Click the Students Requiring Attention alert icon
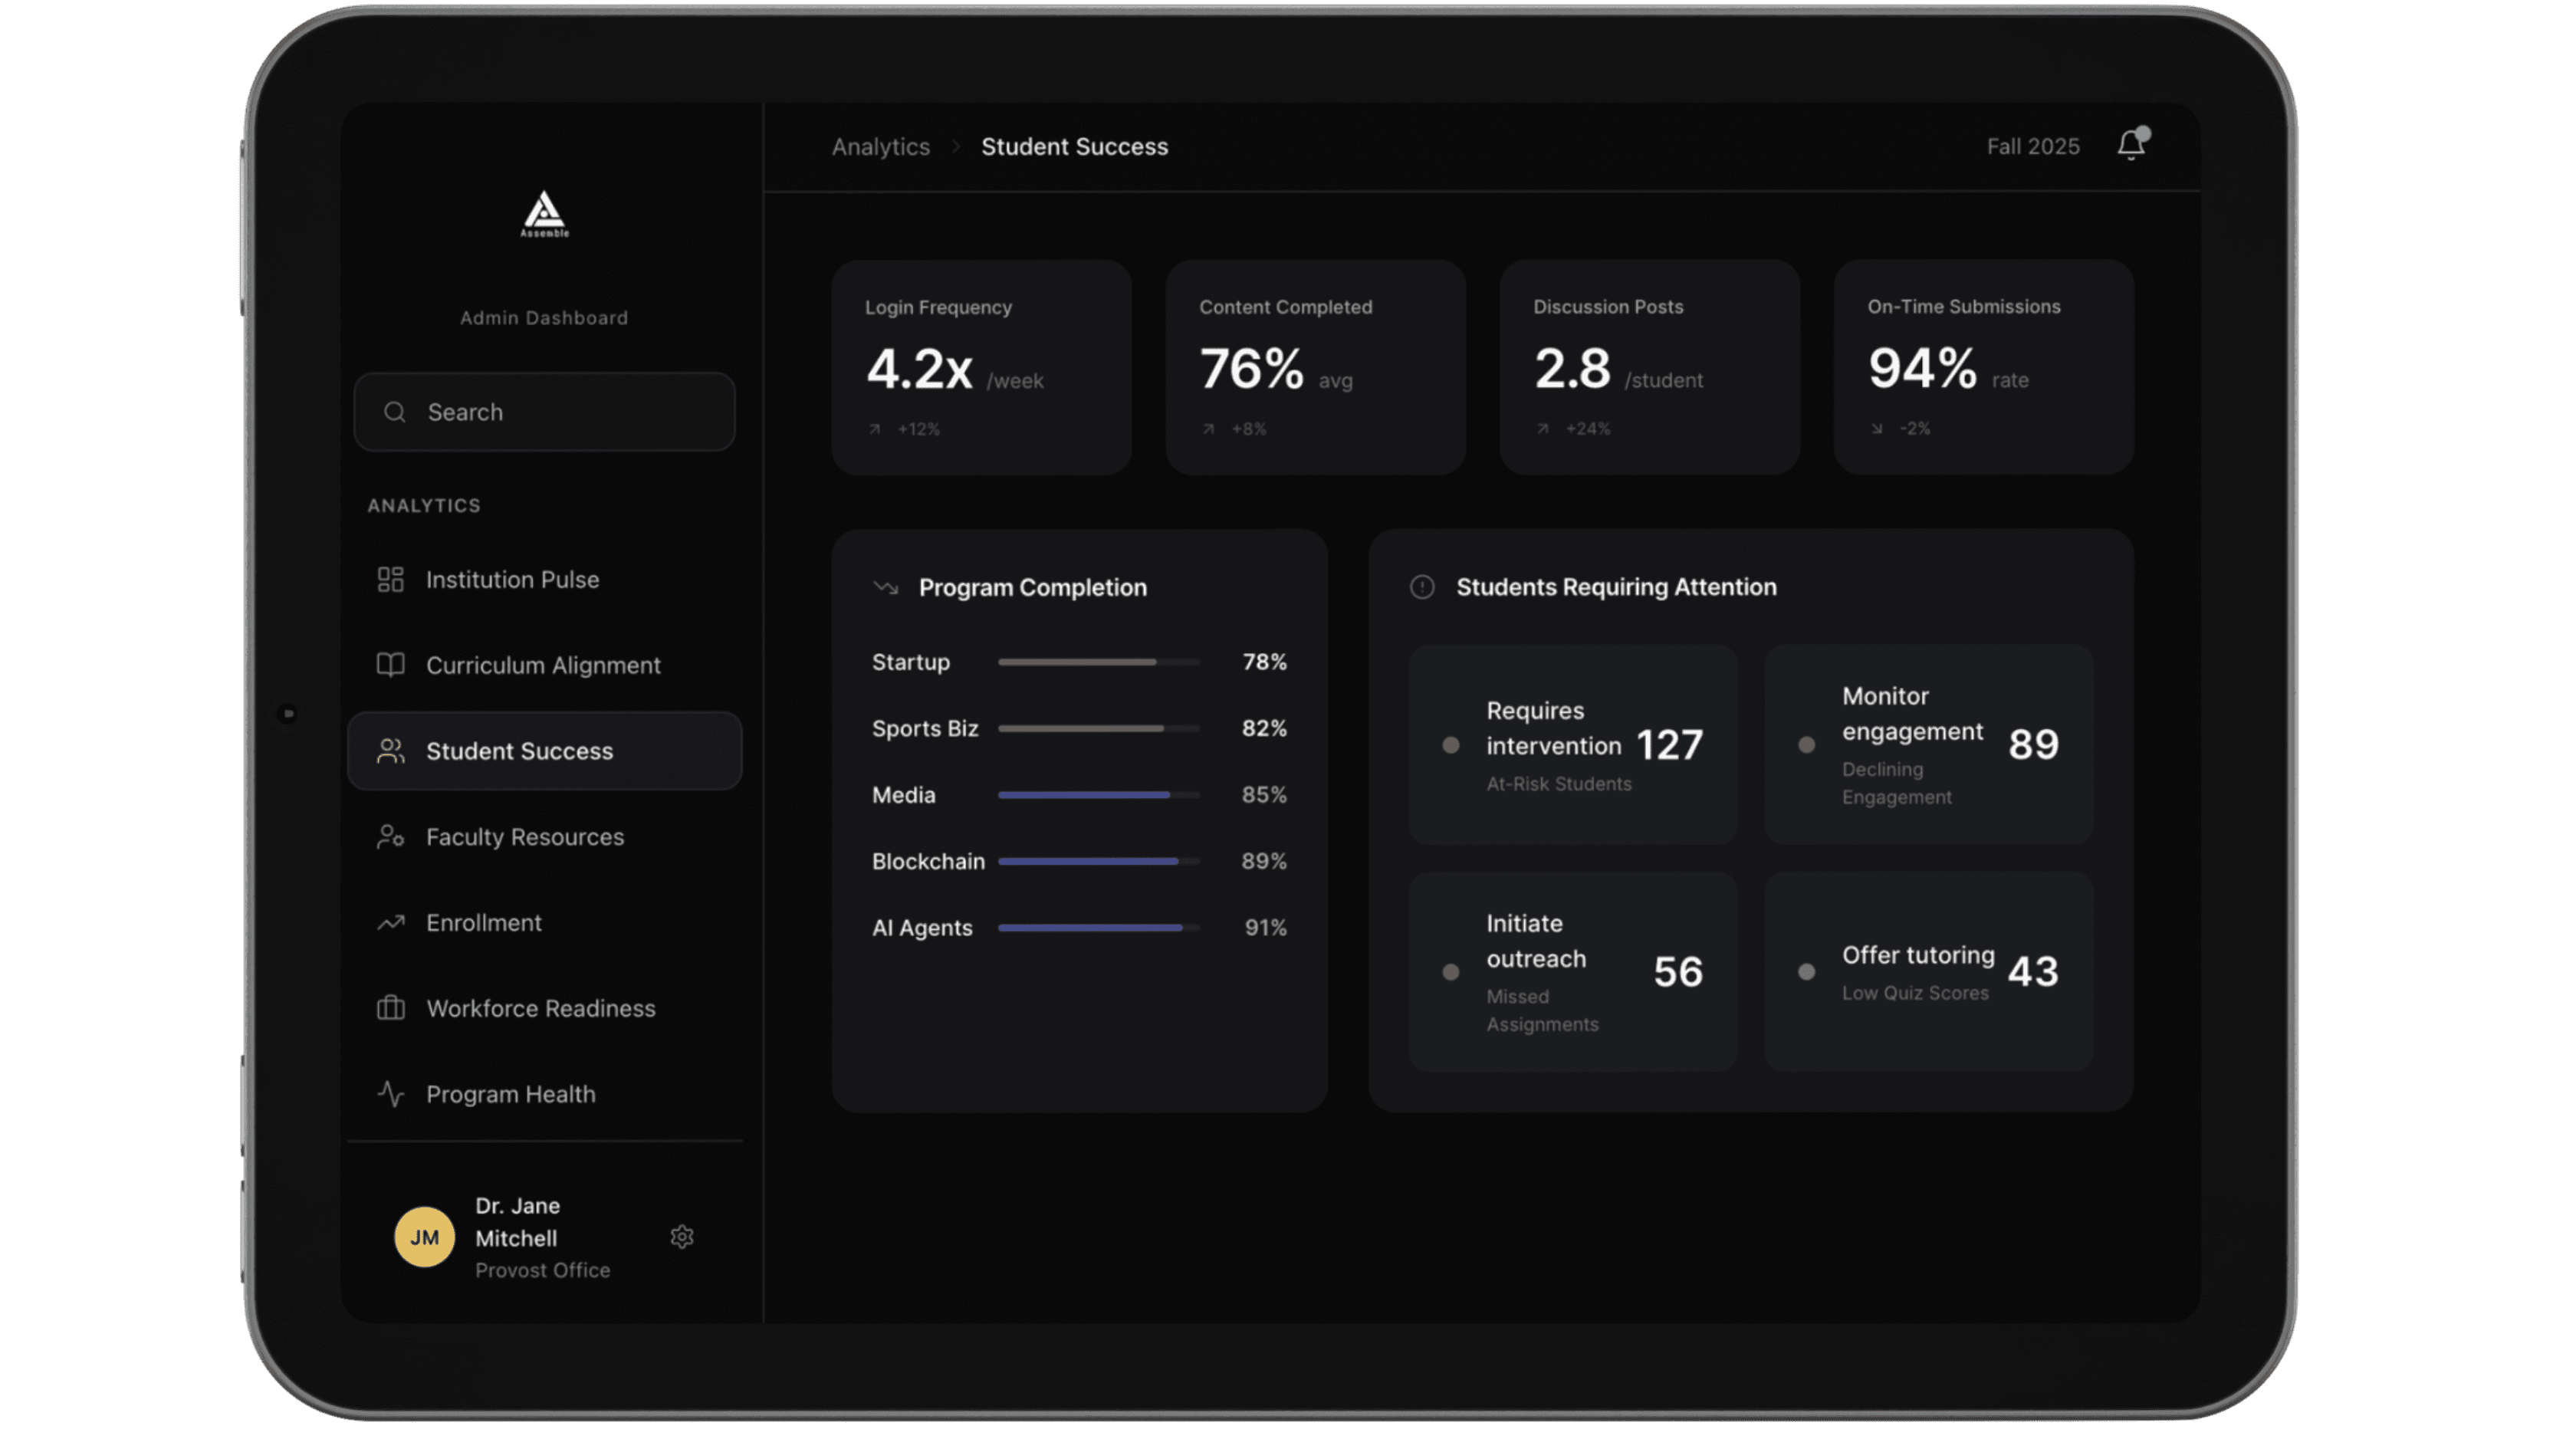The image size is (2576, 1449). pos(1422,587)
